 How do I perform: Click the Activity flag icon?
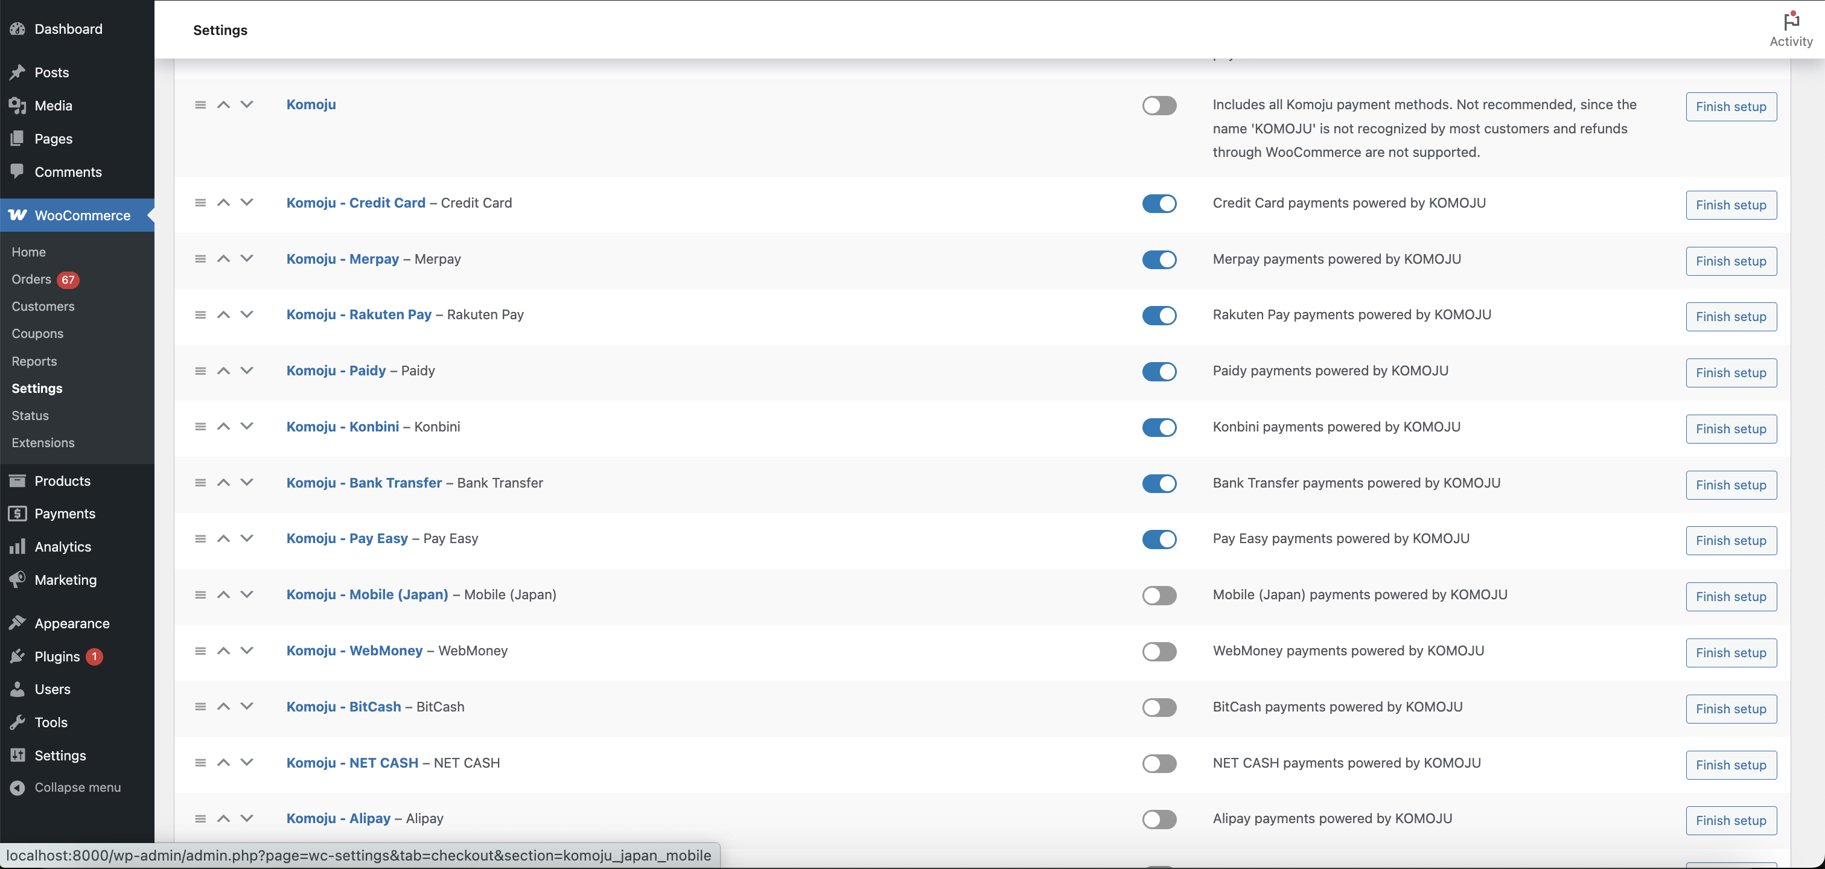point(1791,21)
